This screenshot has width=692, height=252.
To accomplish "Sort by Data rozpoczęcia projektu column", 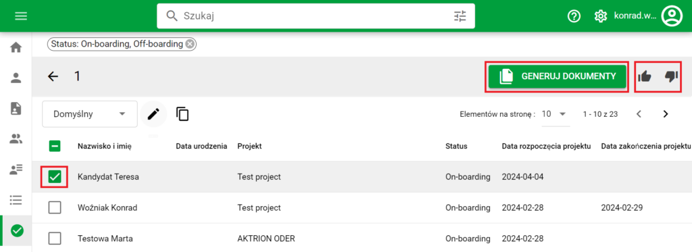I will click(546, 146).
